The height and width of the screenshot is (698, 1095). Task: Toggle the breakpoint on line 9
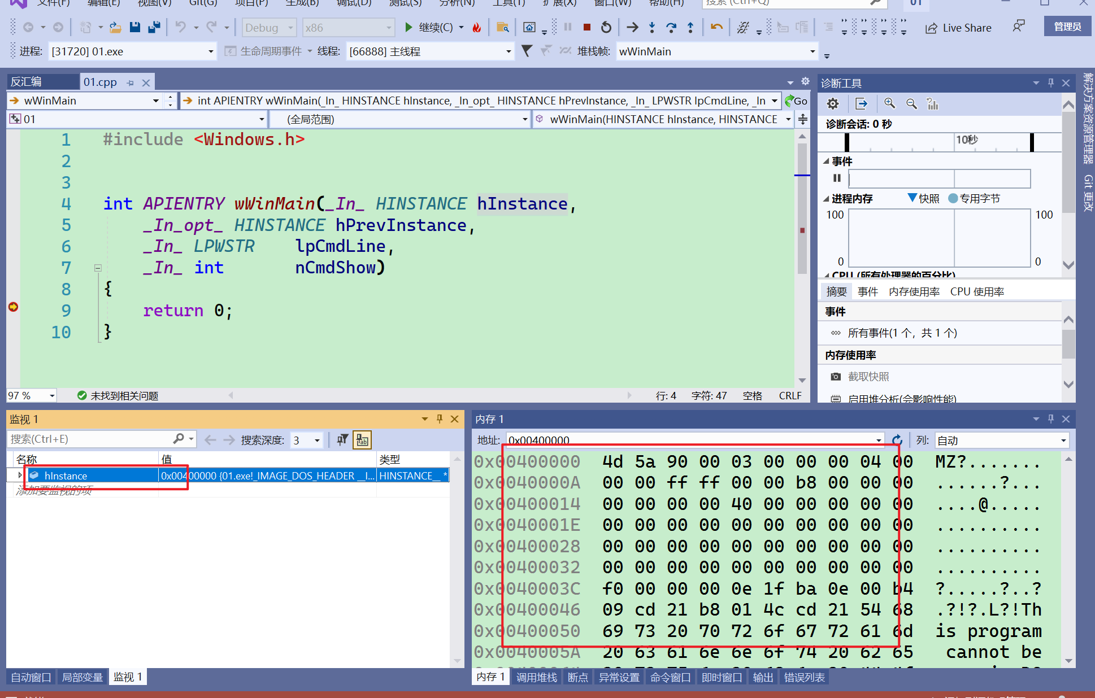tap(14, 307)
